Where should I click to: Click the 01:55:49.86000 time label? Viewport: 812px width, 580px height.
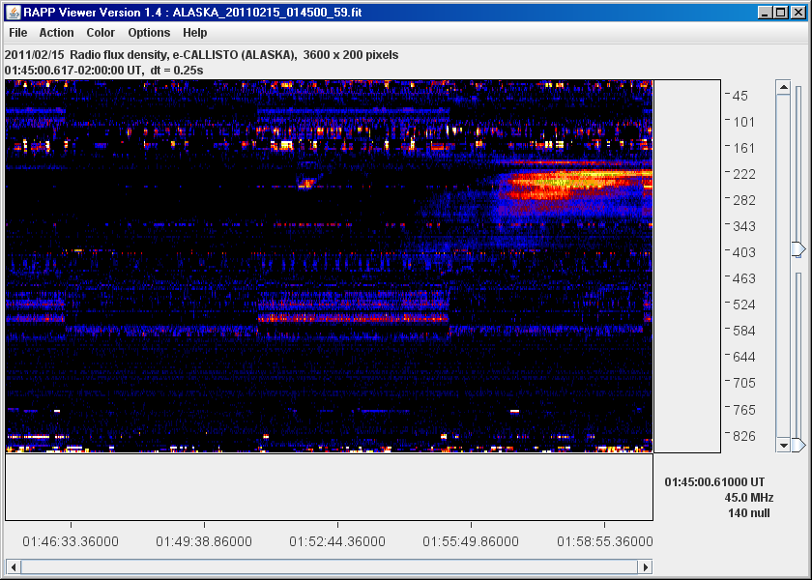471,541
